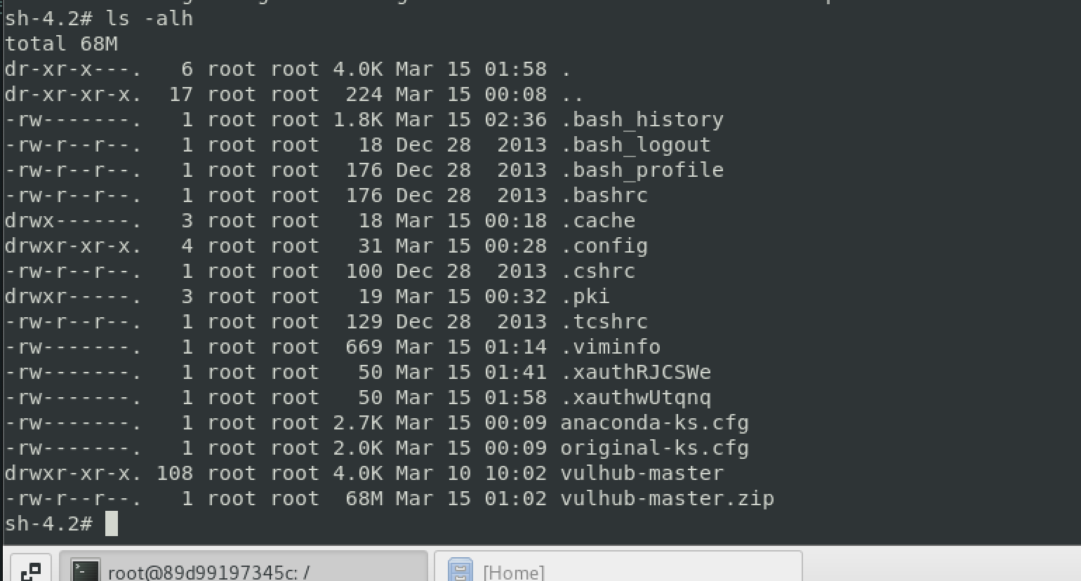Click the 'total 68M' output line
The height and width of the screenshot is (581, 1081).
click(61, 44)
